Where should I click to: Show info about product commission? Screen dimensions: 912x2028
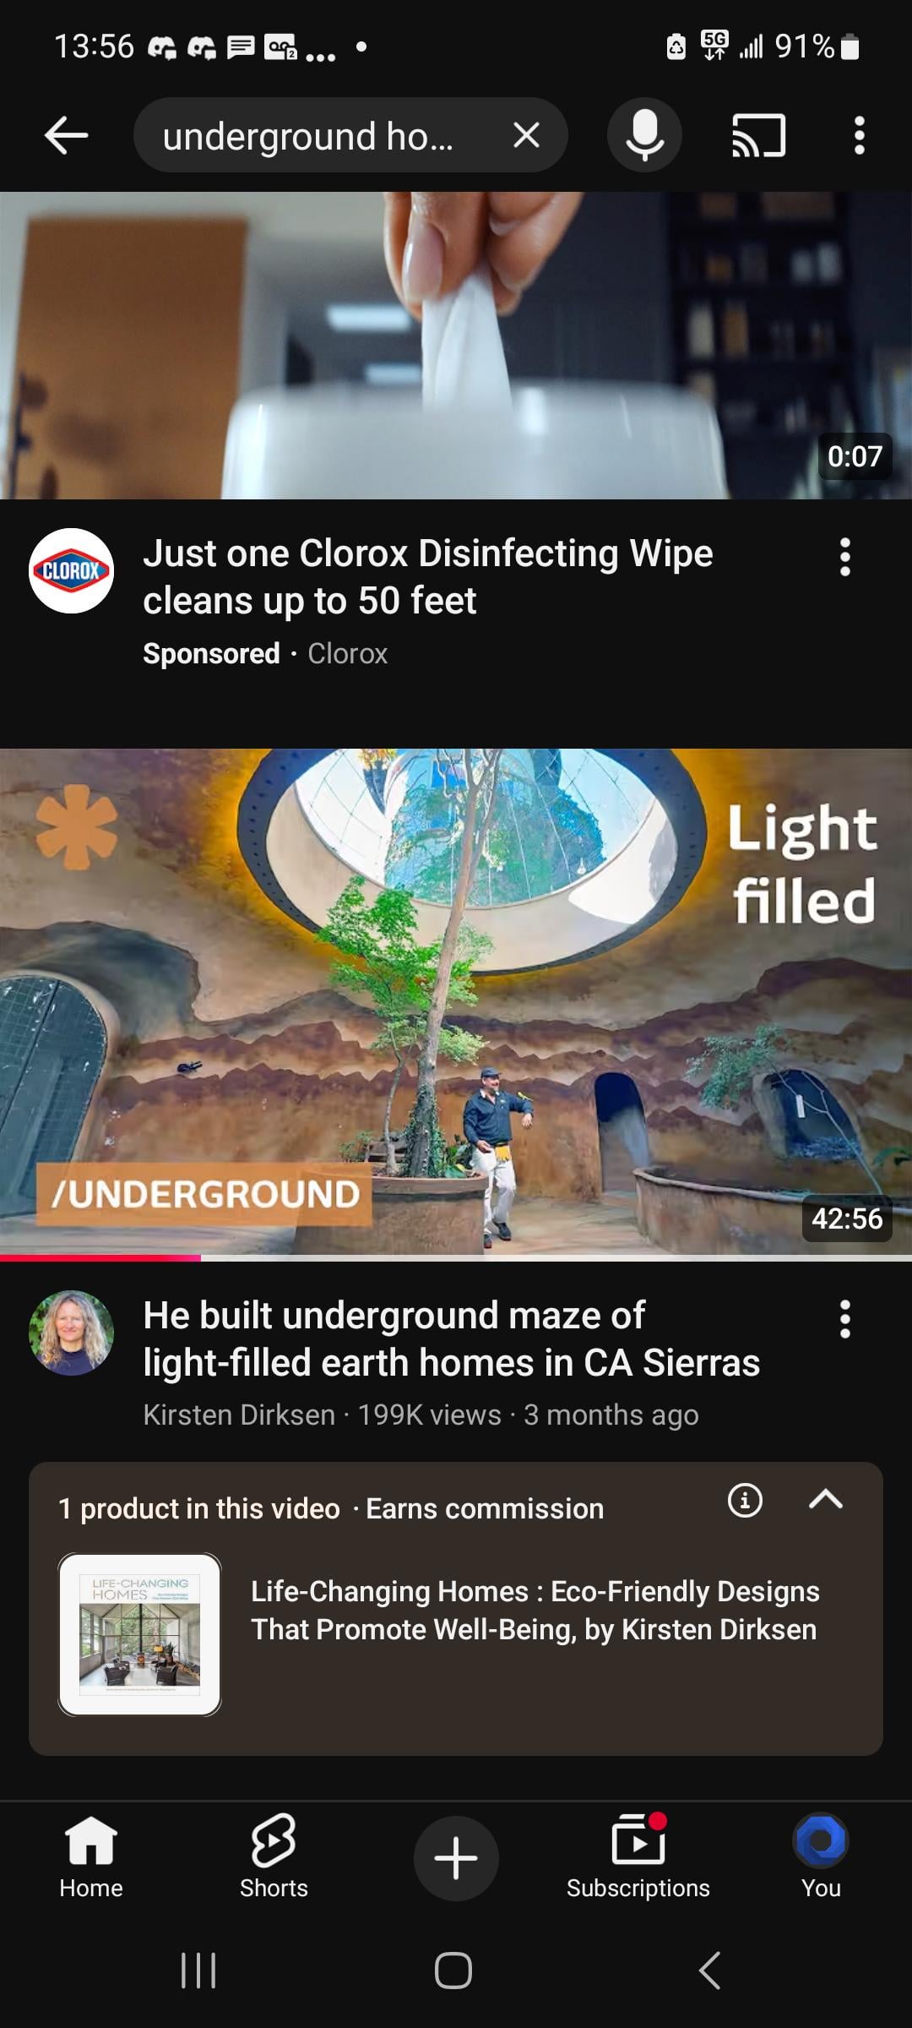745,1500
